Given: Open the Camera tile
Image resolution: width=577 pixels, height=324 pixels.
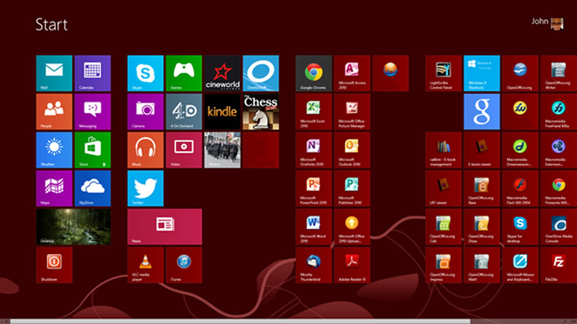Looking at the screenshot, I should 146,111.
